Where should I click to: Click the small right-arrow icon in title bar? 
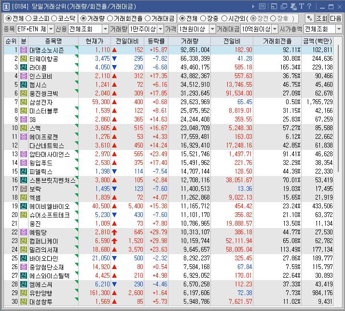pos(253,7)
